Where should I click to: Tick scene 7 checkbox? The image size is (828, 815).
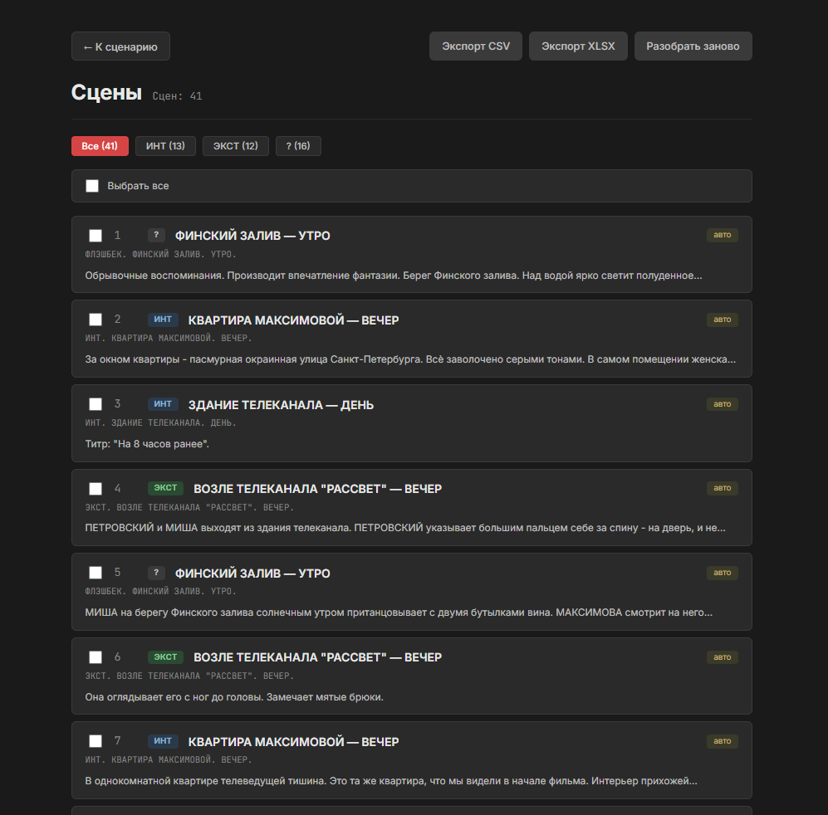click(x=96, y=741)
